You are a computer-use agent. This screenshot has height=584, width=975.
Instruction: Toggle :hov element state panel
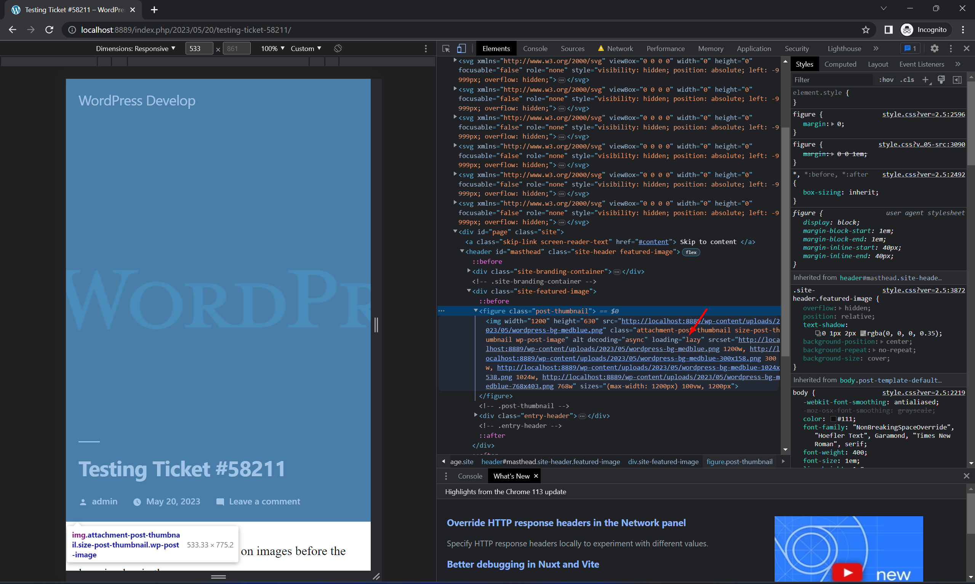click(886, 80)
